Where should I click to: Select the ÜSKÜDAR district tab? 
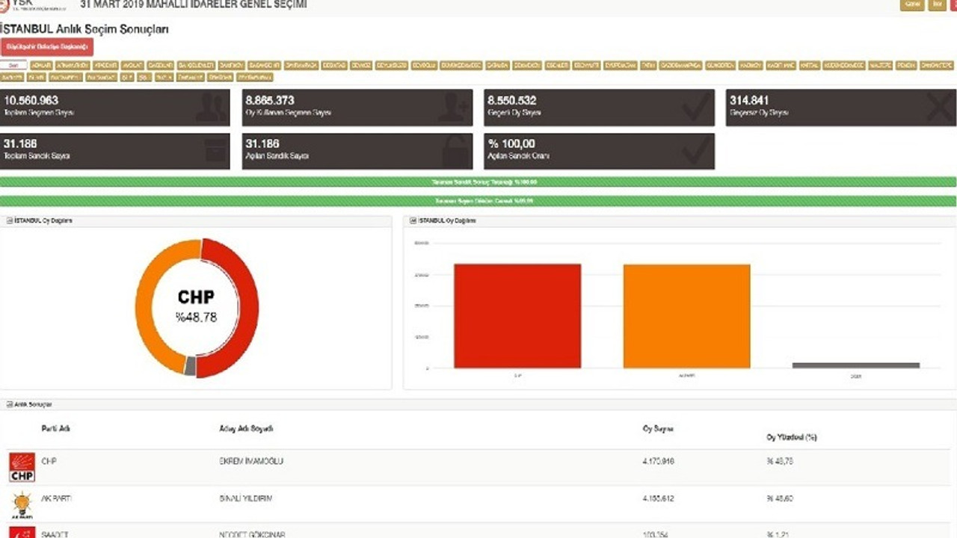click(x=221, y=77)
